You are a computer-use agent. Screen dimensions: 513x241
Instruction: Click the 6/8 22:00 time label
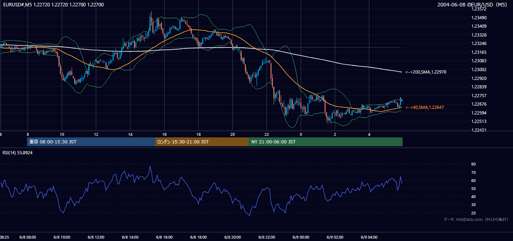[x=267, y=237]
